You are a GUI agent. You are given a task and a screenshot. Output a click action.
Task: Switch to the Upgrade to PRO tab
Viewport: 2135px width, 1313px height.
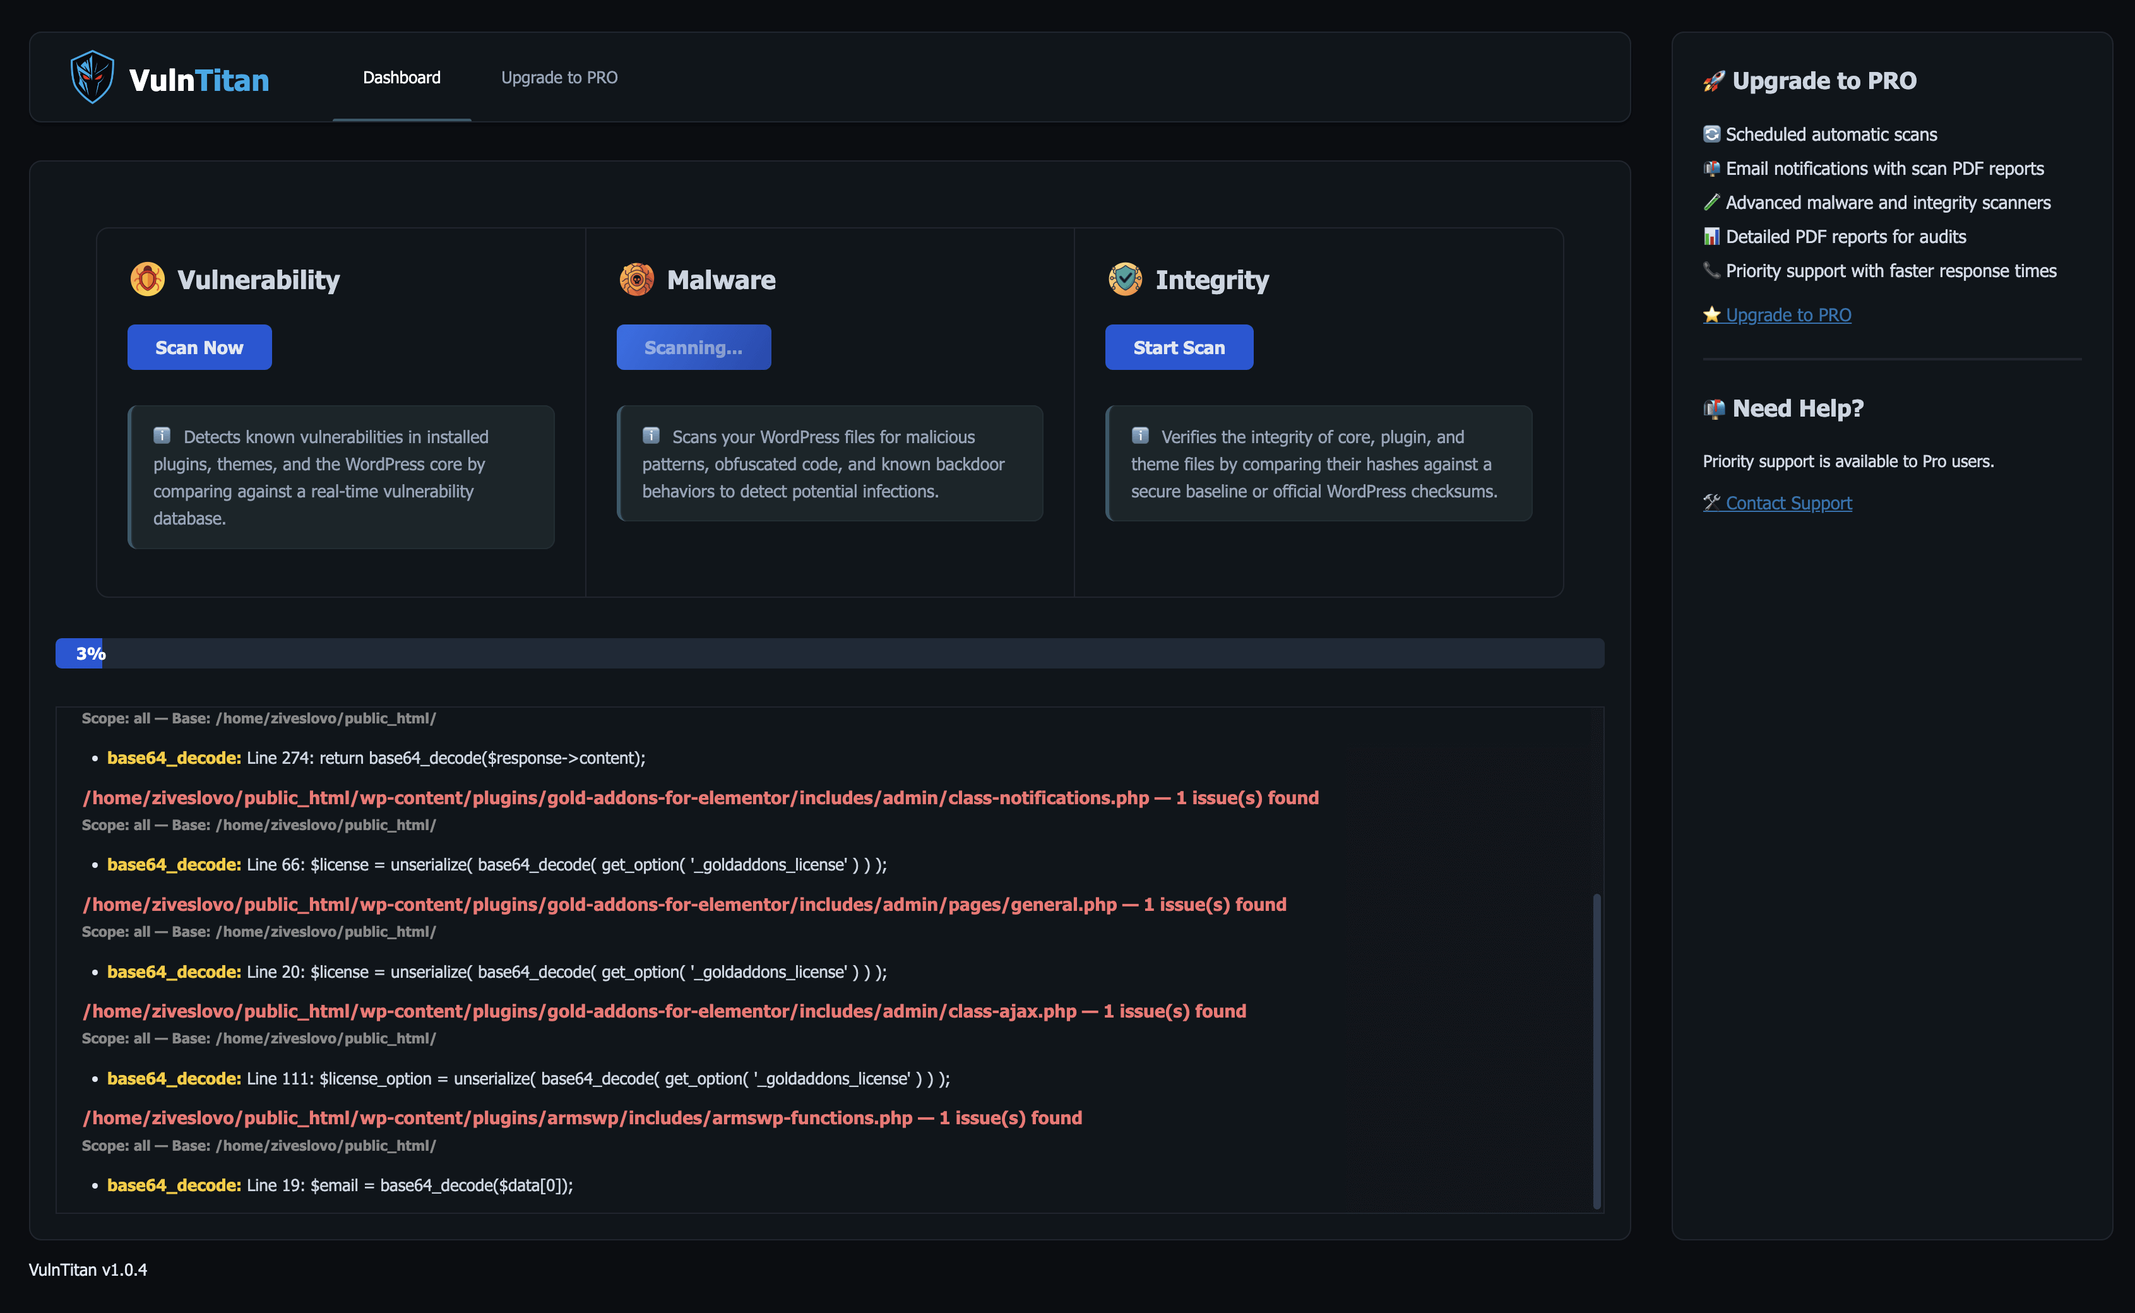point(559,77)
